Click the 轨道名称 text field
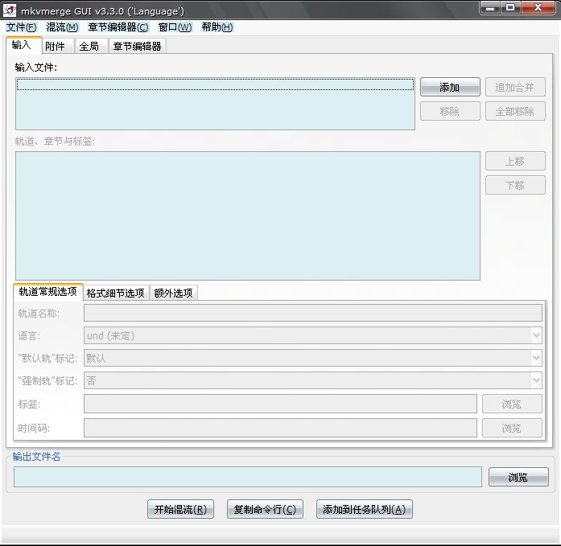The image size is (561, 546). click(313, 313)
